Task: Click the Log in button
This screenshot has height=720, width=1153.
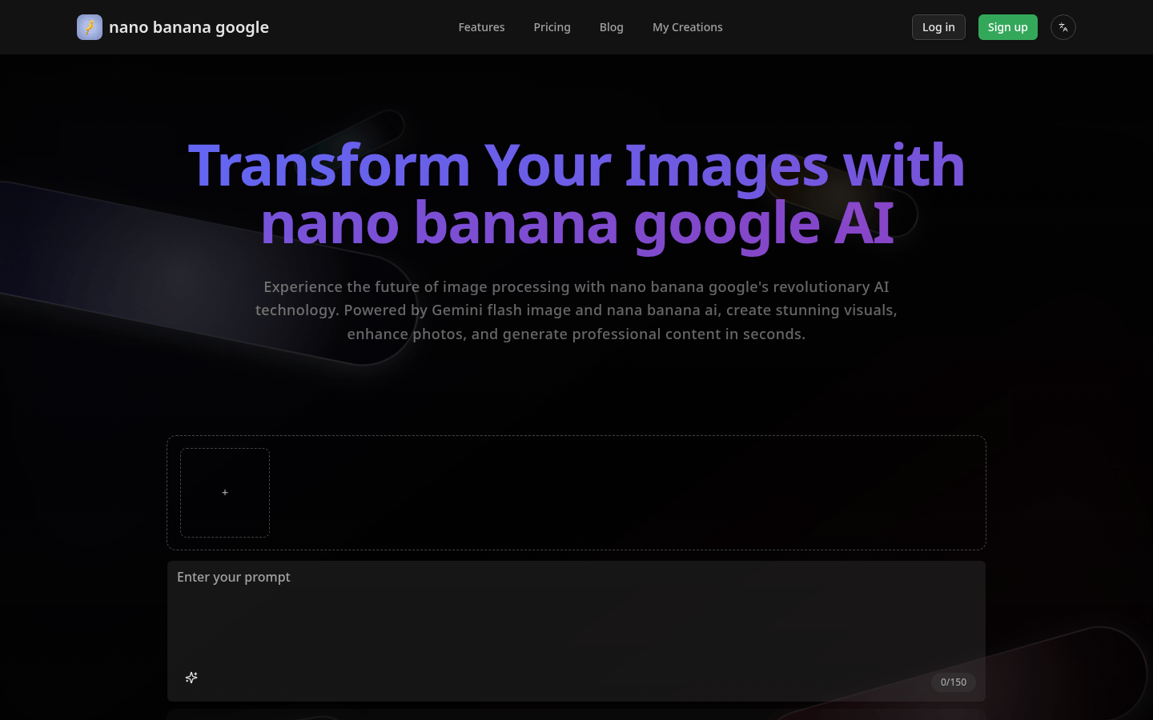Action: 938,27
